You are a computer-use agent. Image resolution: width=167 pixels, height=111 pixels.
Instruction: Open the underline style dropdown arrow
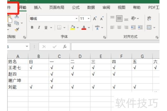[51, 28]
